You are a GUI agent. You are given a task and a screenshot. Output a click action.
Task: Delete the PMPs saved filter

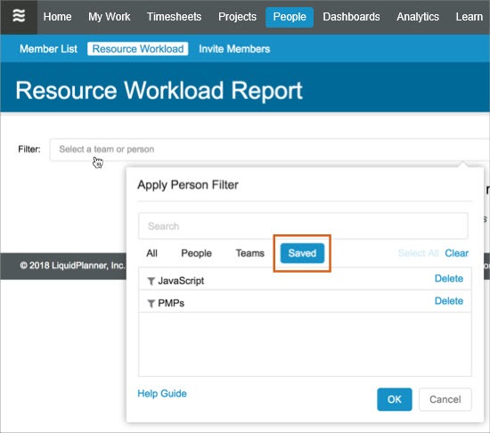pyautogui.click(x=449, y=301)
